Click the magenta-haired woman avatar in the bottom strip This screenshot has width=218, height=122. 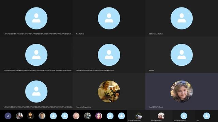tap(99, 116)
